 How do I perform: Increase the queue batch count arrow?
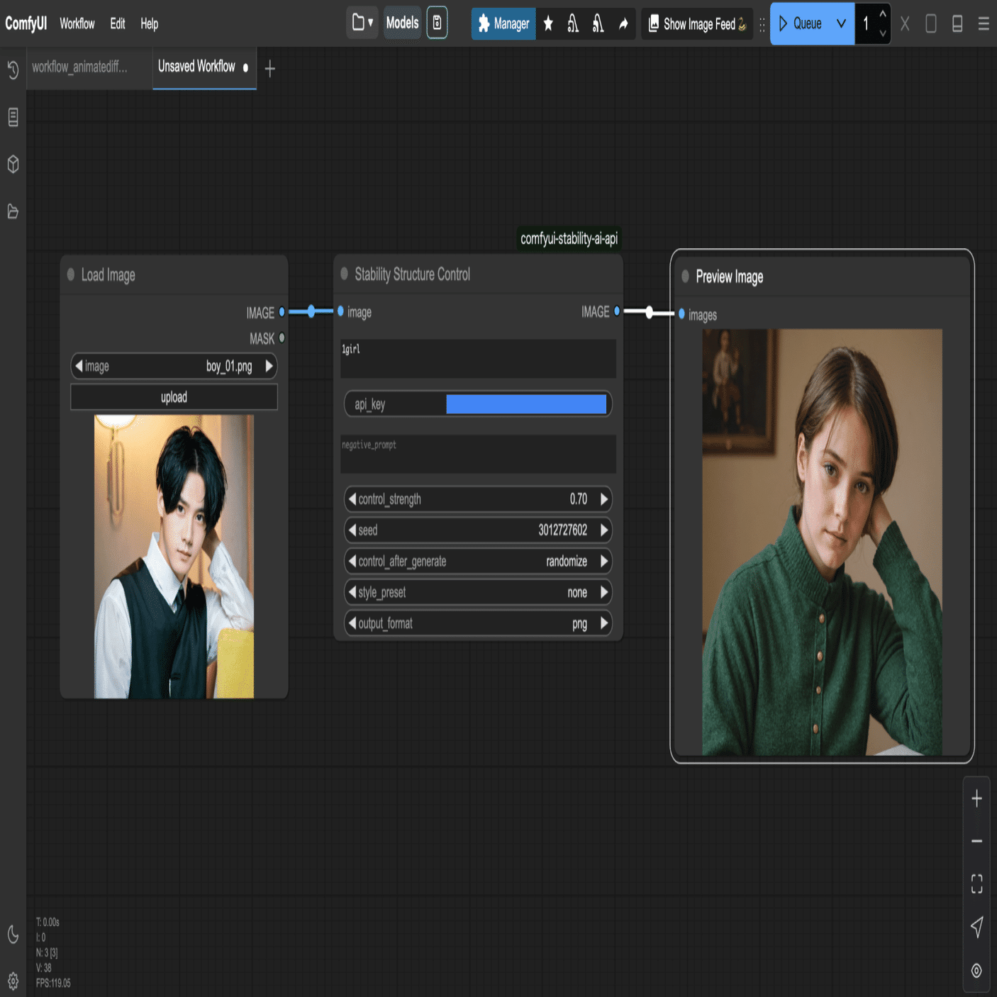coord(883,14)
